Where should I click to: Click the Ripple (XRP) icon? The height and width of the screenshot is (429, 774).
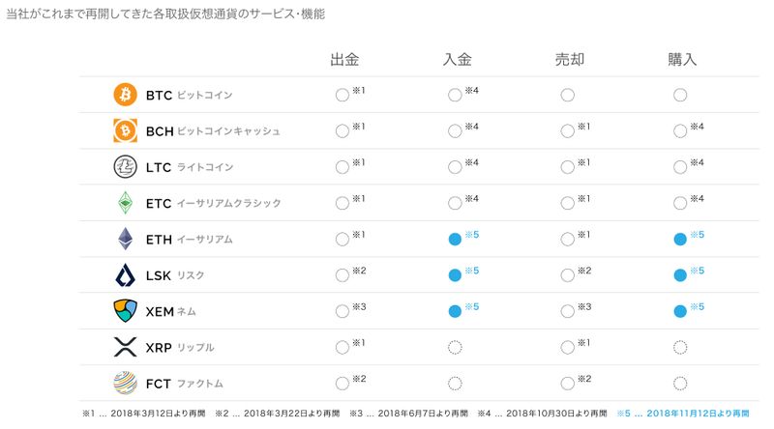point(126,347)
